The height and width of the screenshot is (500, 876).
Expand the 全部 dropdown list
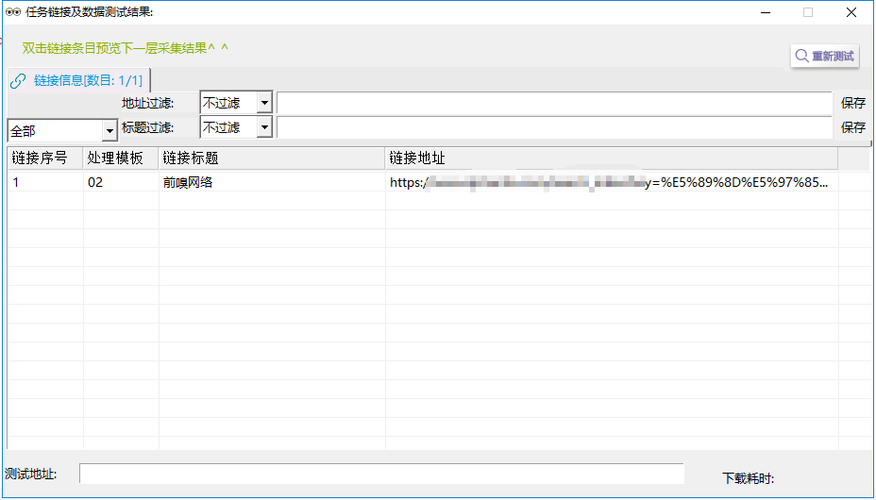coord(109,131)
